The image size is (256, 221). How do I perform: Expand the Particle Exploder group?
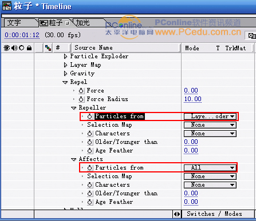65,57
